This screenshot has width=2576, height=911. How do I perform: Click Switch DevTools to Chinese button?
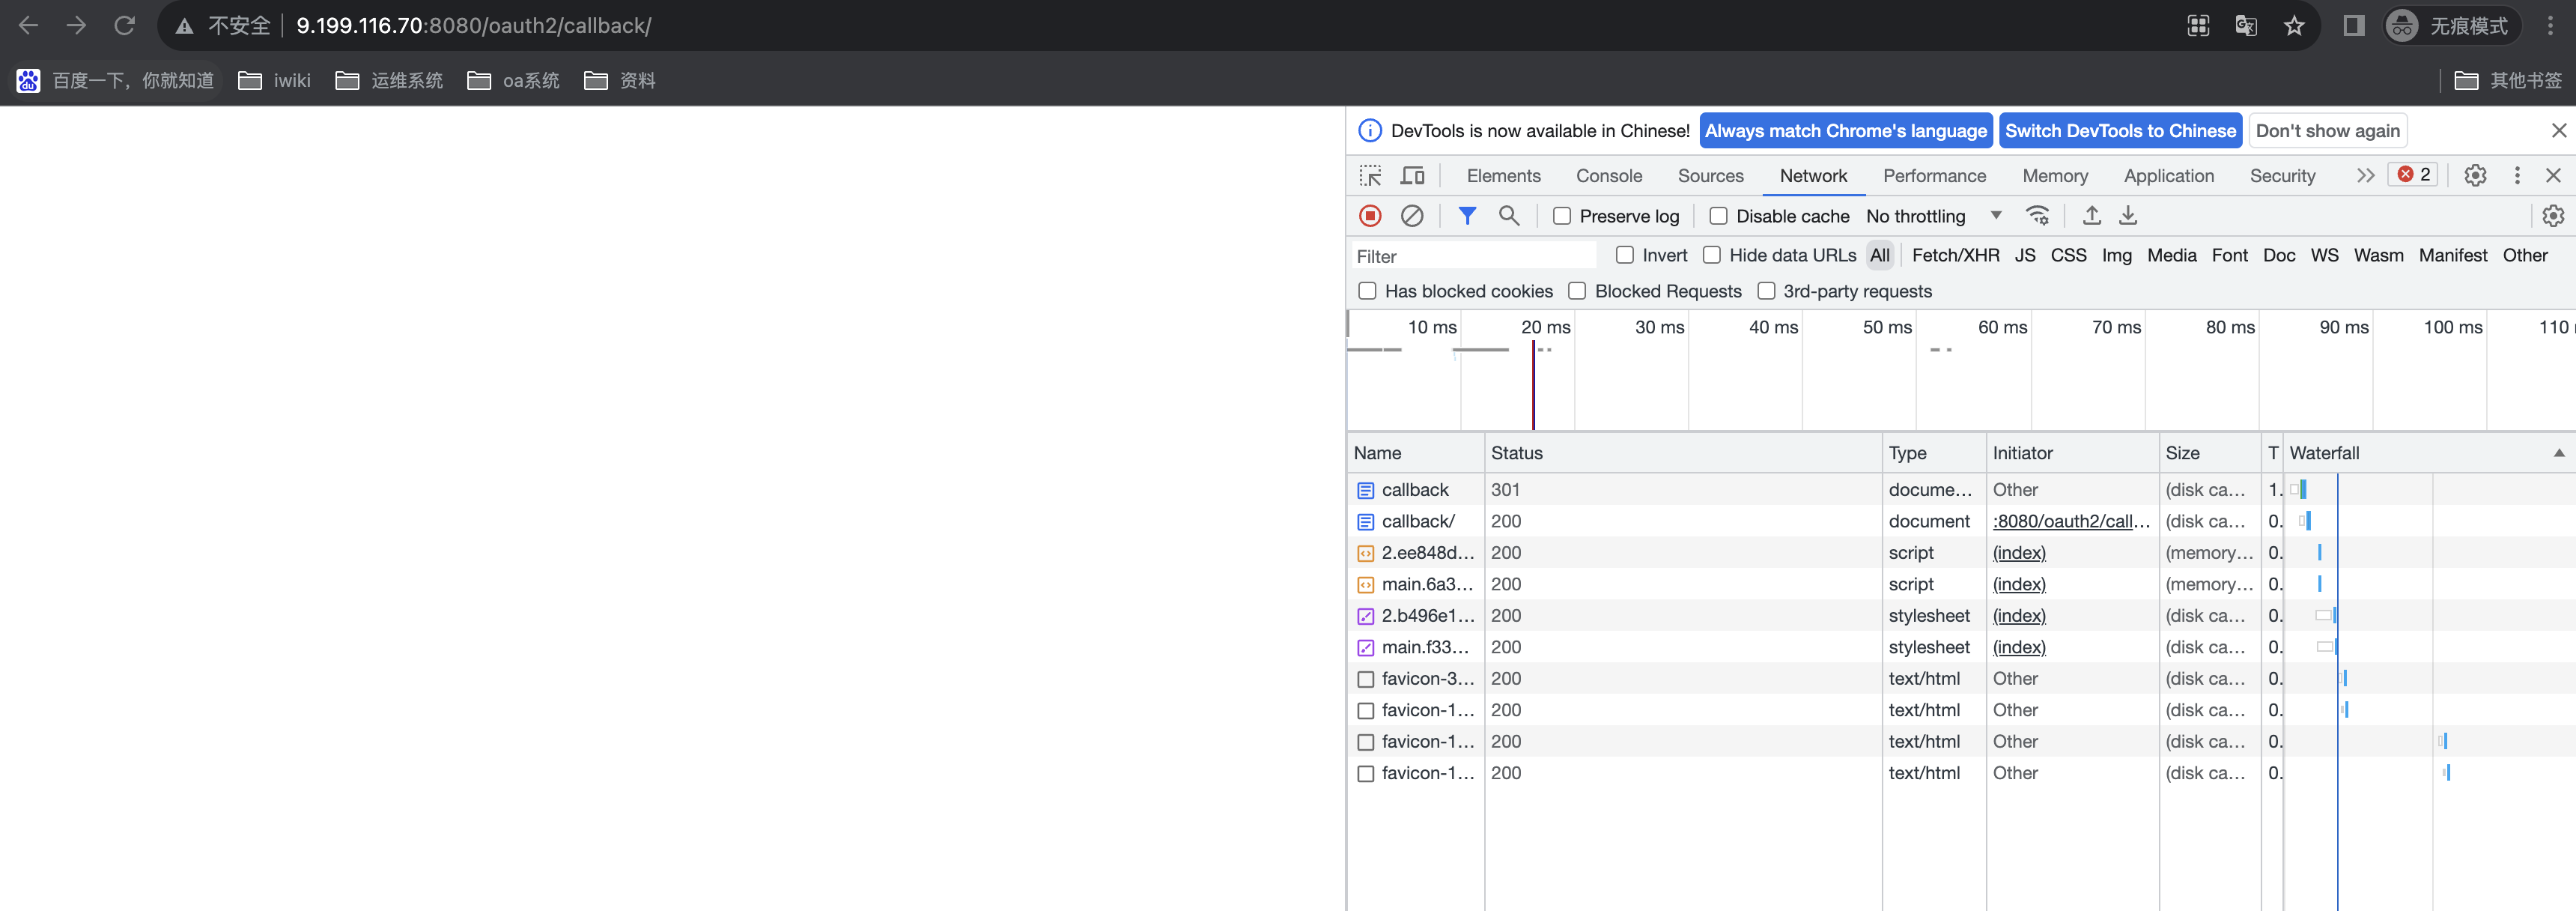coord(2121,130)
